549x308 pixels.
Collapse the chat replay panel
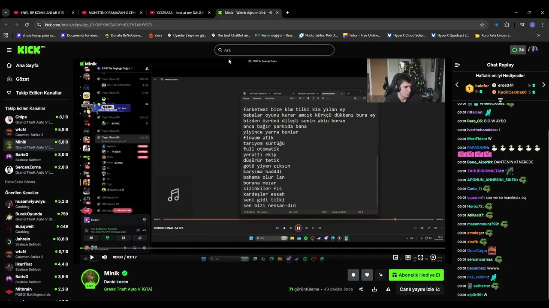457,65
